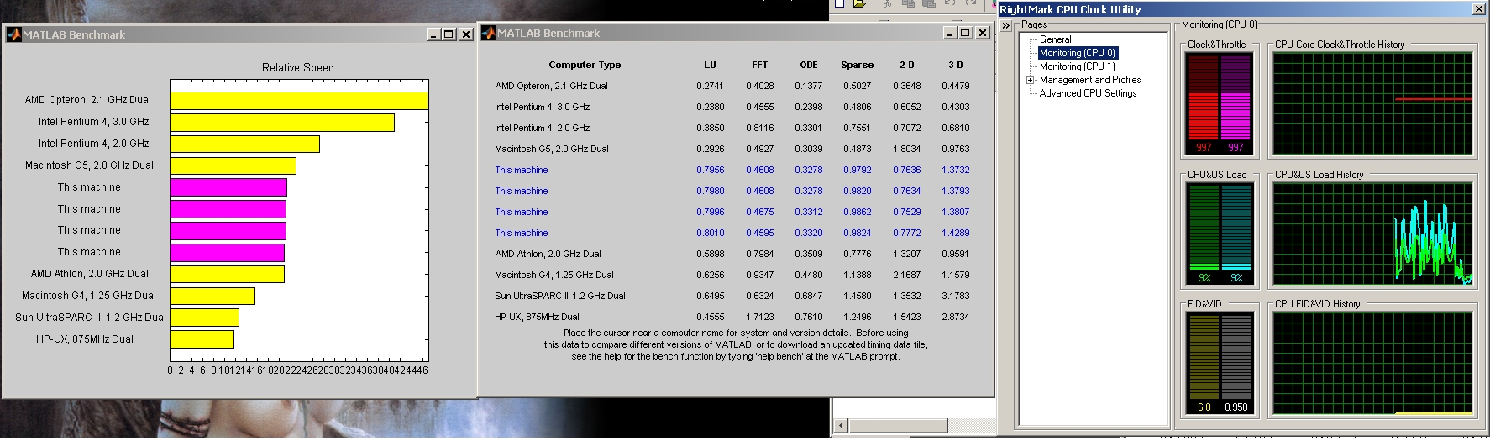1490x441 pixels.
Task: Select Monitoring (CPU 0) page
Action: click(1078, 53)
